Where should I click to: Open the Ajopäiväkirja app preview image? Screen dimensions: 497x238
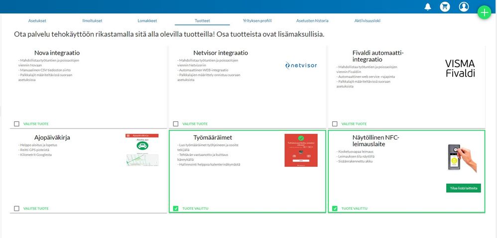tap(142, 150)
